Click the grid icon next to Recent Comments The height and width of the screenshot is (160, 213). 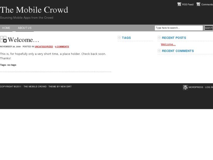tap(159, 51)
